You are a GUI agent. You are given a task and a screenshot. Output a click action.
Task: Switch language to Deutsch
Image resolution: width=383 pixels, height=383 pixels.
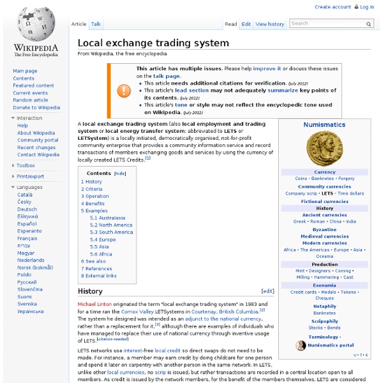tap(27, 209)
